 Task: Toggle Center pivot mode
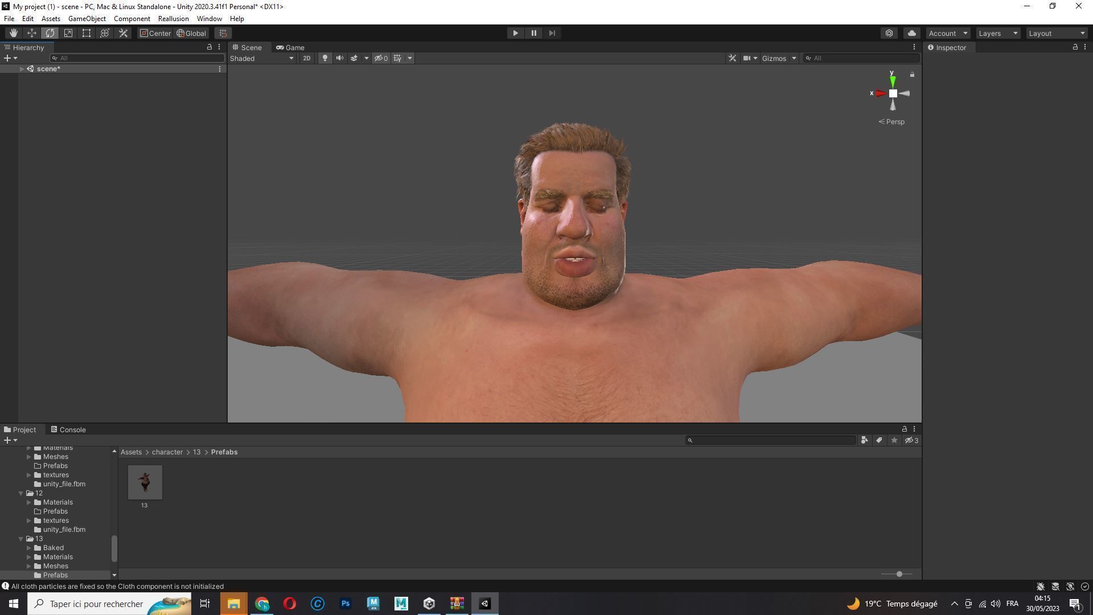coord(155,33)
